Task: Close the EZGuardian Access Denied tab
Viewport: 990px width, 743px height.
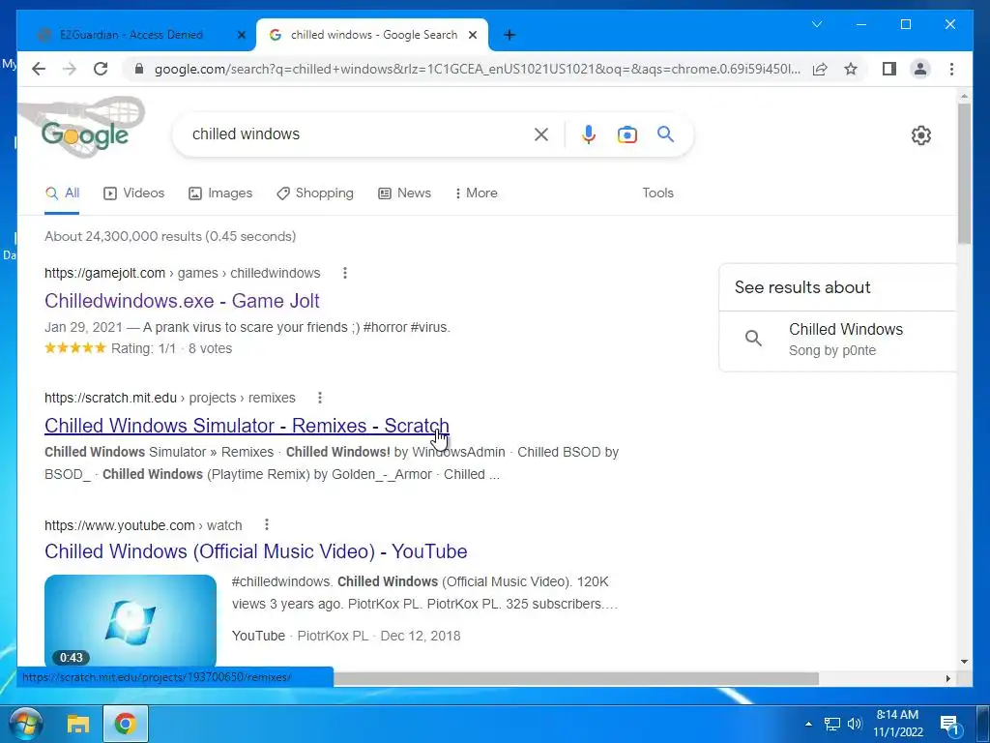Action: 241,35
